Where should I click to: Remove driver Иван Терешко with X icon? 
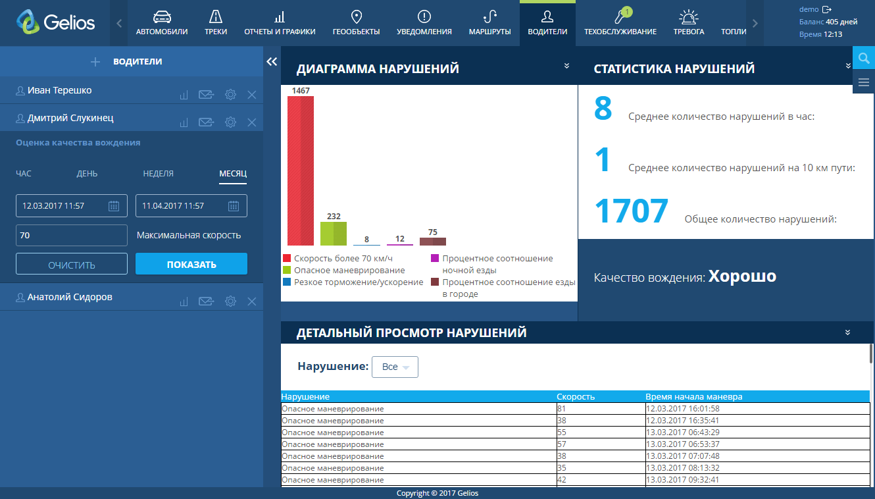(251, 95)
